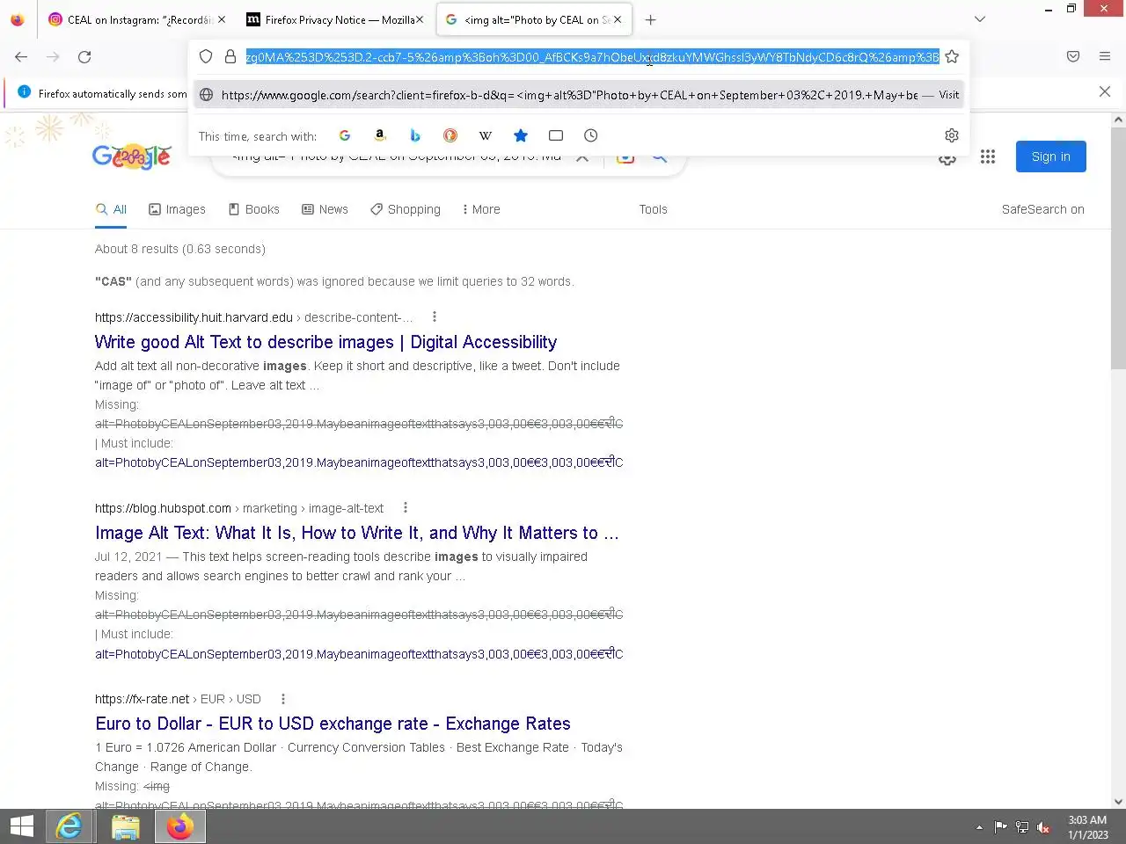
Task: Open options for Harvard result
Action: tap(434, 316)
